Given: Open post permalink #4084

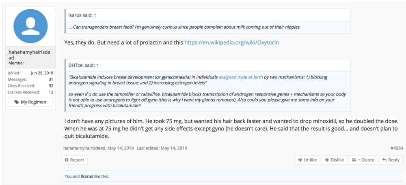Looking at the screenshot, I should [397, 148].
